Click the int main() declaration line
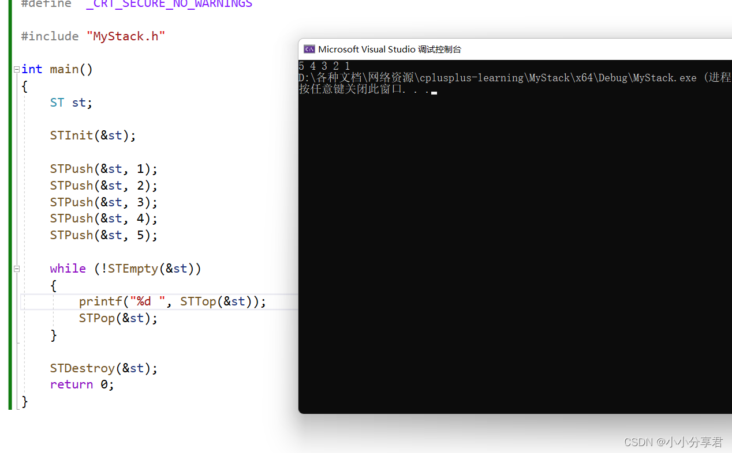The image size is (732, 453). (x=57, y=69)
